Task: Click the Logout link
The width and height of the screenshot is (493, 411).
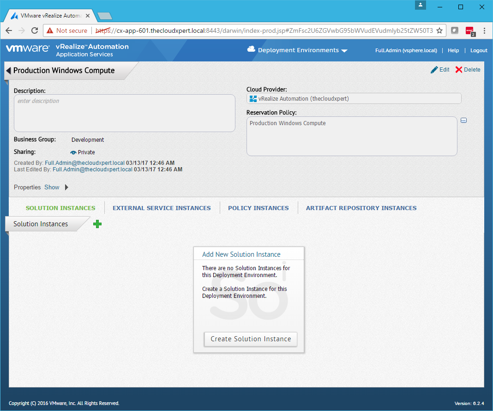Action: (x=479, y=50)
